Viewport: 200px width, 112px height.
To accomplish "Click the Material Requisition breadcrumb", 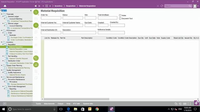I will pyautogui.click(x=87, y=6).
